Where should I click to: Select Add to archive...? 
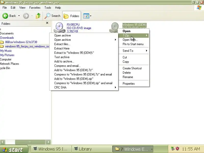pos(84,61)
